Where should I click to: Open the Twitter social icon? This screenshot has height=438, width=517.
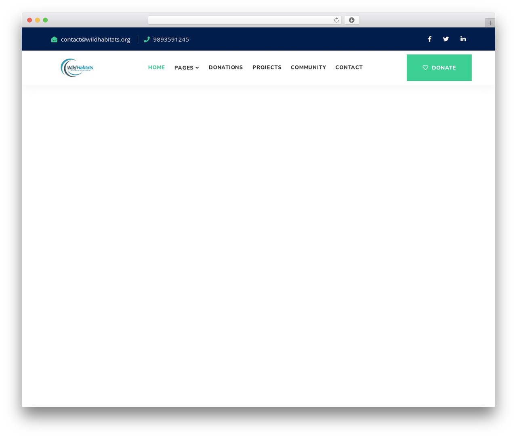coord(446,39)
